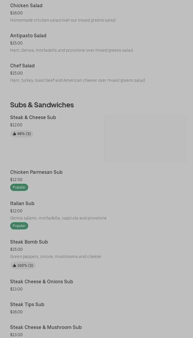Click the Subs & Sandwiches section heading

coord(42,105)
